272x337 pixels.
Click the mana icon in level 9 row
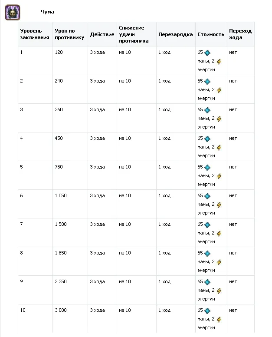[207, 282]
